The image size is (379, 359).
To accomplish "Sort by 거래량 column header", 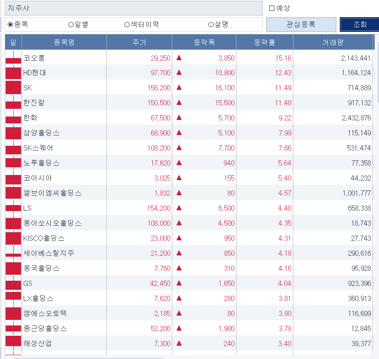I will pyautogui.click(x=333, y=42).
